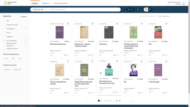Bookmark the Поэзия и проза в старой Пермской семинарии card

click(142, 24)
